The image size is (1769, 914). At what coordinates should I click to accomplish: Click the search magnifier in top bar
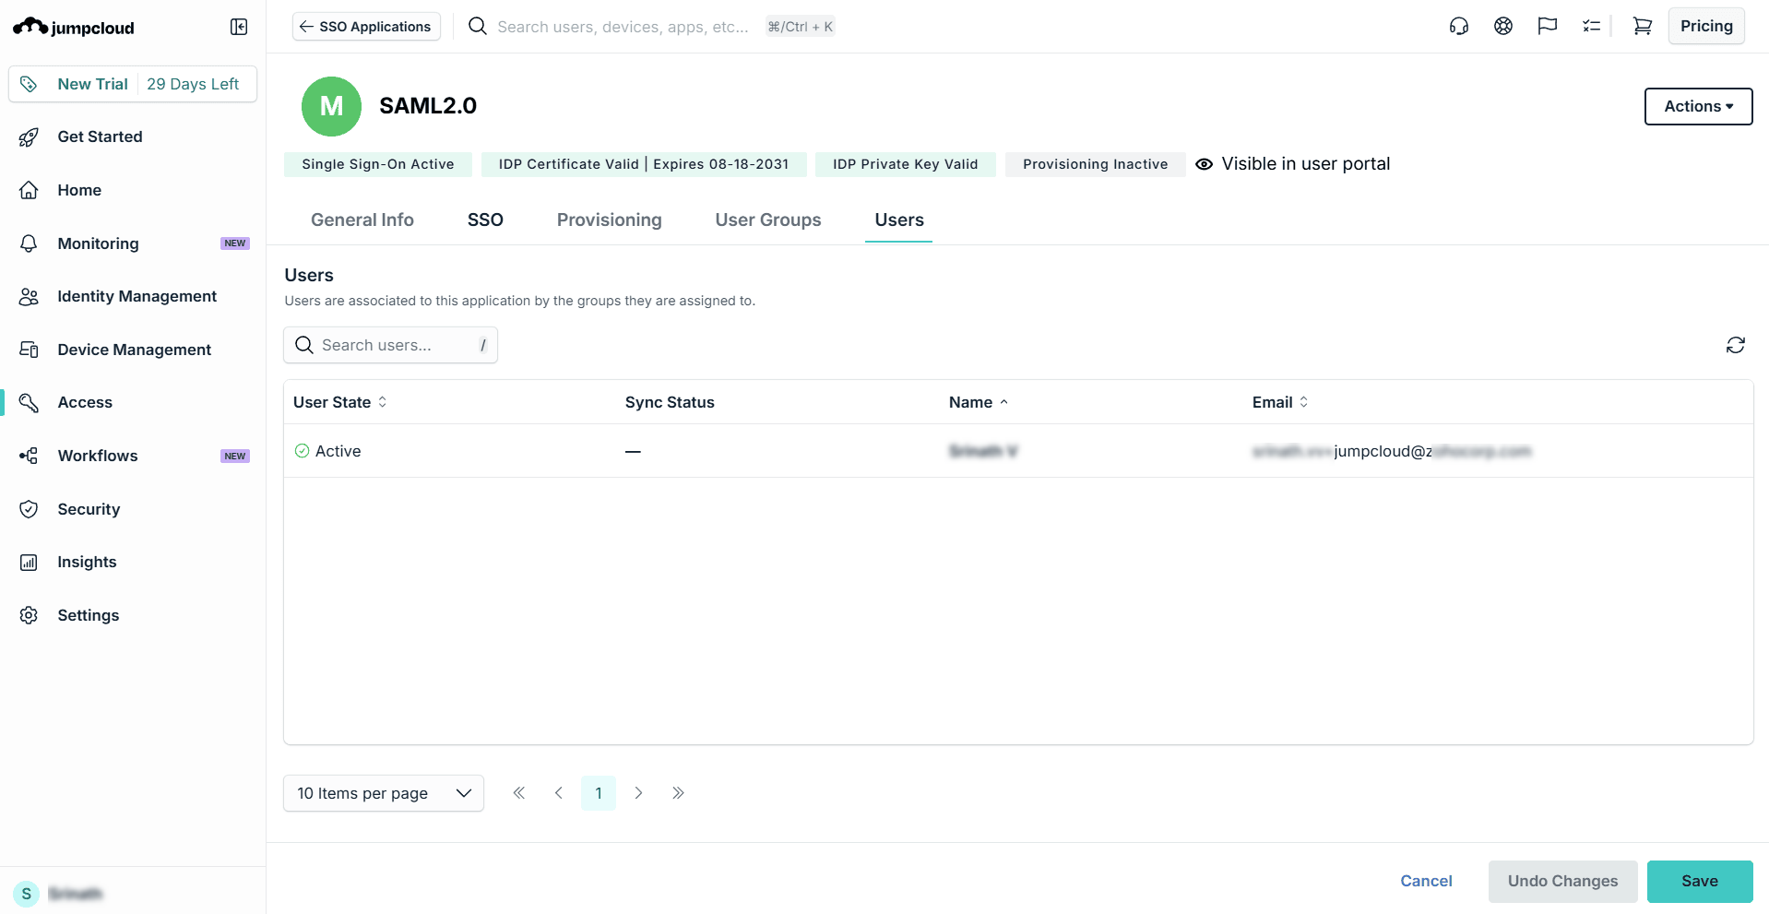click(x=478, y=27)
